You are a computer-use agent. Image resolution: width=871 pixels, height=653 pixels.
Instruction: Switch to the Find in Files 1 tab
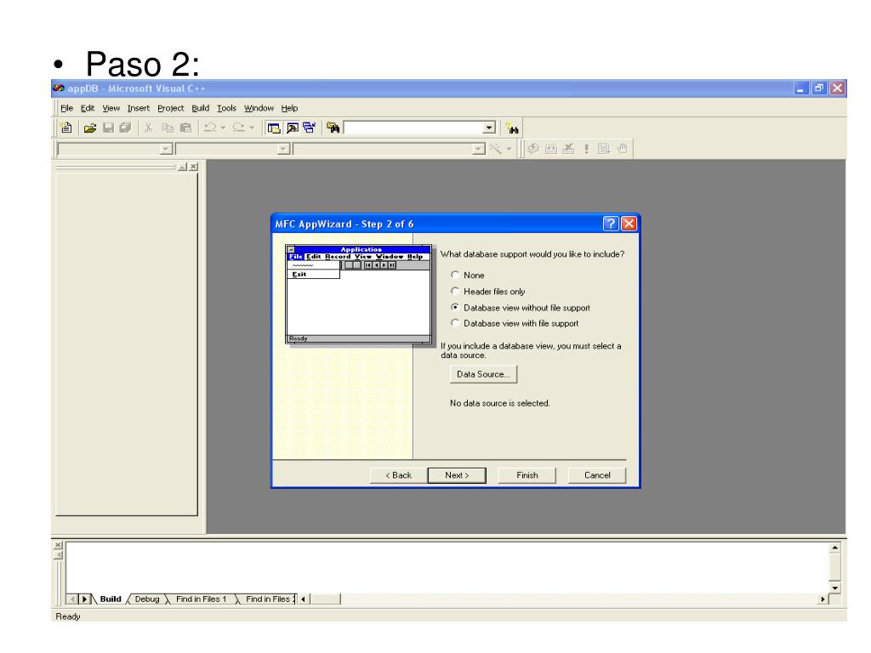pyautogui.click(x=201, y=599)
